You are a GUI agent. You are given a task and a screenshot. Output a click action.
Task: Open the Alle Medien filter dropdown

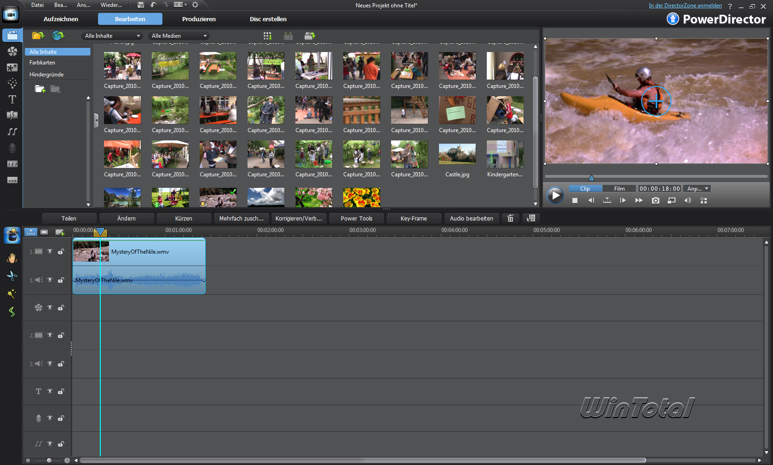(x=179, y=36)
